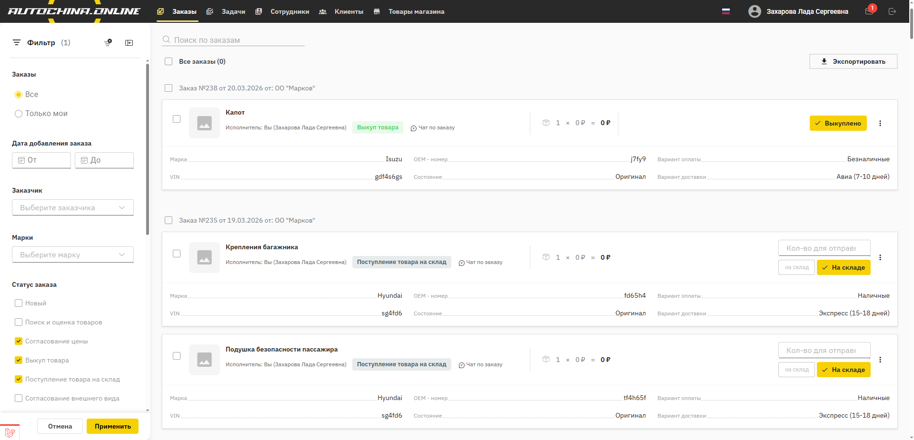The image size is (914, 440).
Task: Open Чат по заказу for Подушка безопасности пассажира
Action: click(x=480, y=364)
